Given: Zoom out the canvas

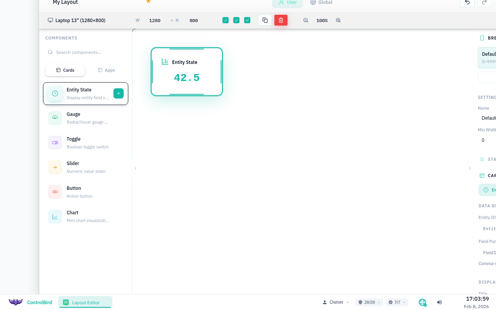Looking at the screenshot, I should [x=306, y=20].
